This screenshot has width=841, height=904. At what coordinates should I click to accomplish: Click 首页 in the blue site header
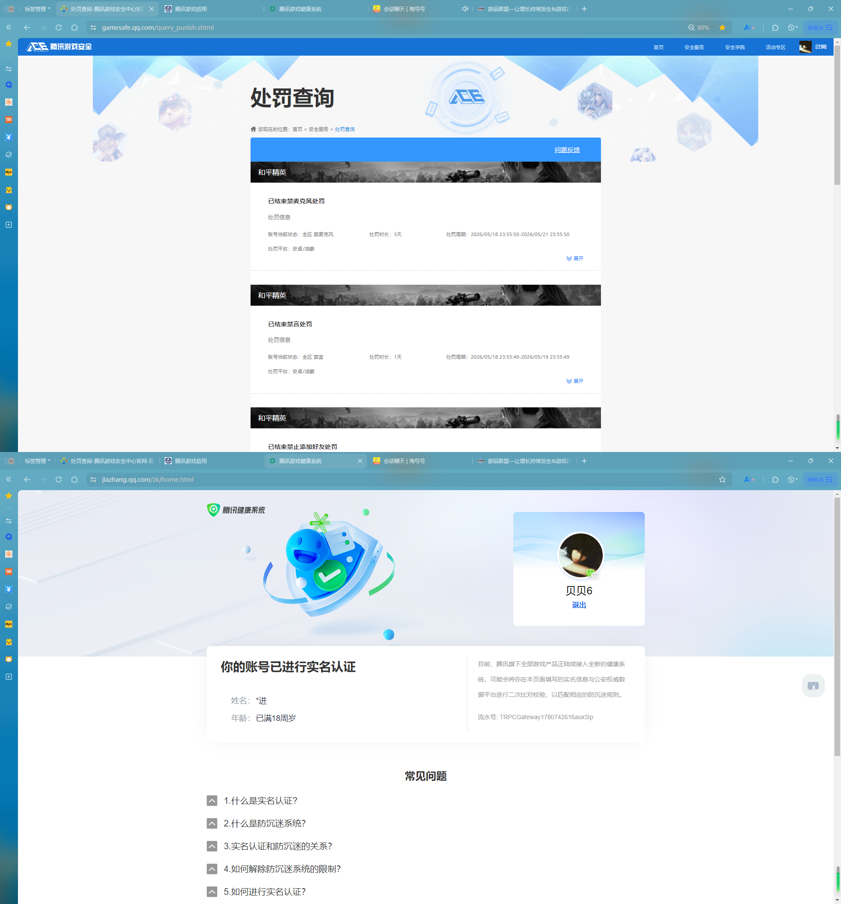[x=659, y=47]
